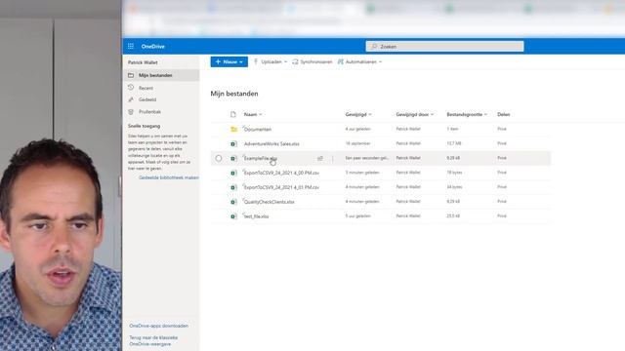Click the Prullenbak recycle bin icon

[x=131, y=112]
